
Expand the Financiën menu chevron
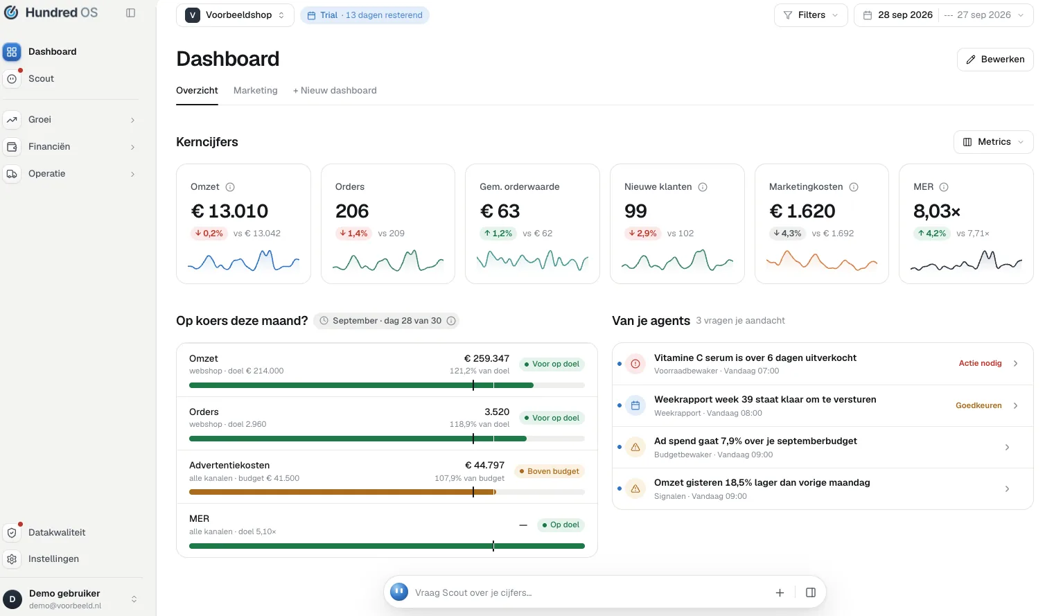pyautogui.click(x=132, y=147)
